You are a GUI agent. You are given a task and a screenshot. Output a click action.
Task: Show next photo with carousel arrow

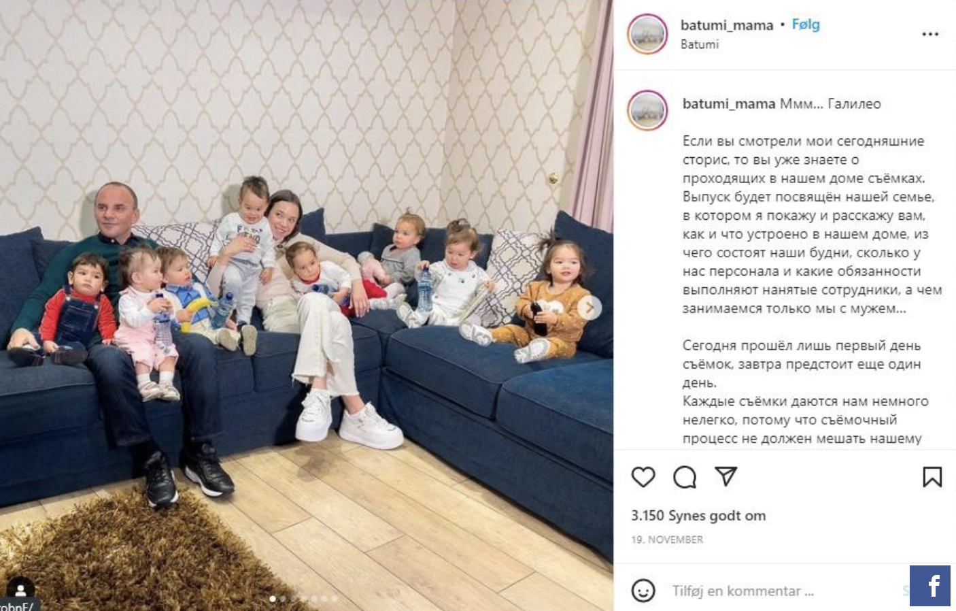(x=589, y=308)
